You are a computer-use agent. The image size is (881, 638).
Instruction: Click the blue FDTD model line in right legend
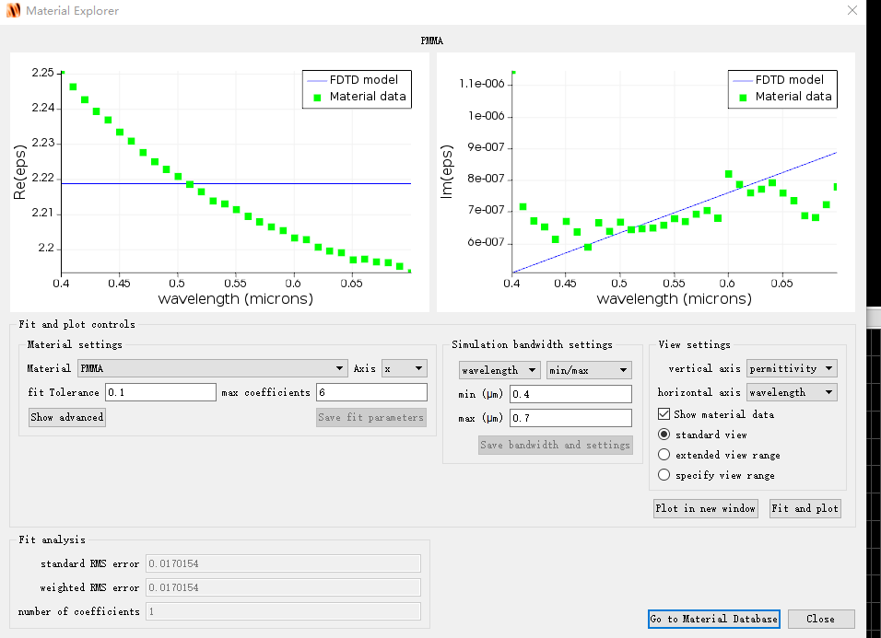742,81
